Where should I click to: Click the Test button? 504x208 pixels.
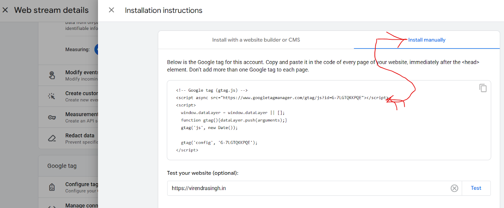click(476, 188)
